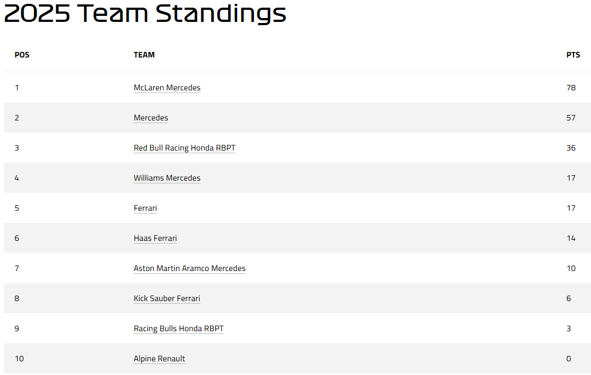Select McLaren's 78 points value
Image resolution: width=591 pixels, height=375 pixels.
click(571, 88)
